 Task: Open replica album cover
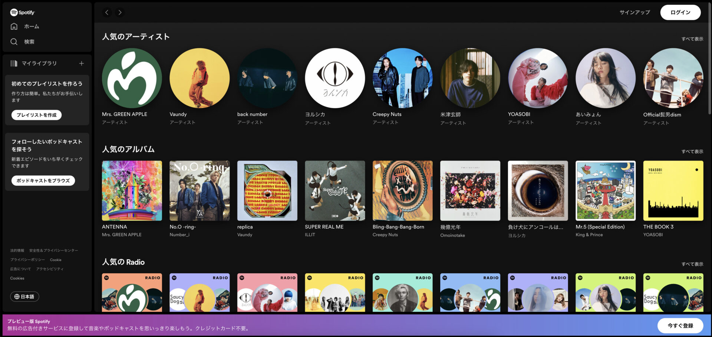pyautogui.click(x=267, y=191)
